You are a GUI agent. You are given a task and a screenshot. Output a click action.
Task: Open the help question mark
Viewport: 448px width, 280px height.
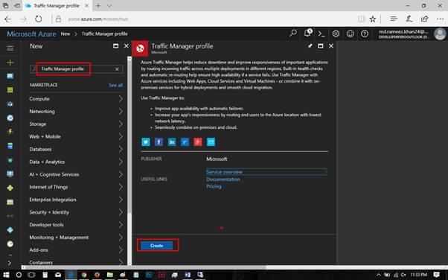click(365, 34)
